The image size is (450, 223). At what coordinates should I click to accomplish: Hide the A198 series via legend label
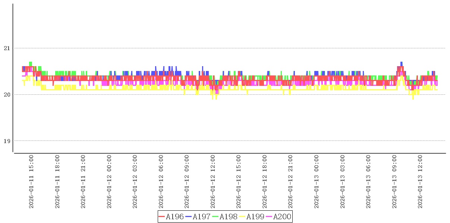228,217
